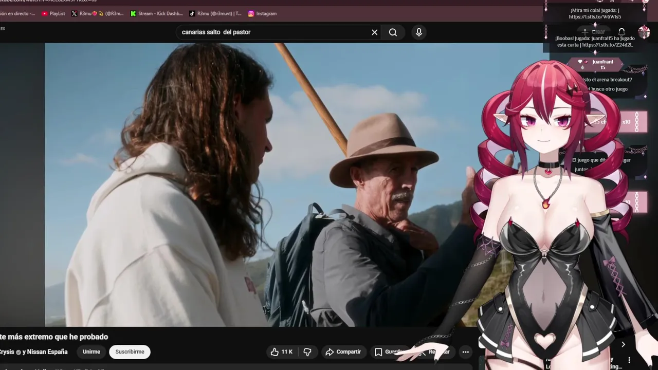658x370 pixels.
Task: Like the video with thumbs up
Action: pos(281,351)
